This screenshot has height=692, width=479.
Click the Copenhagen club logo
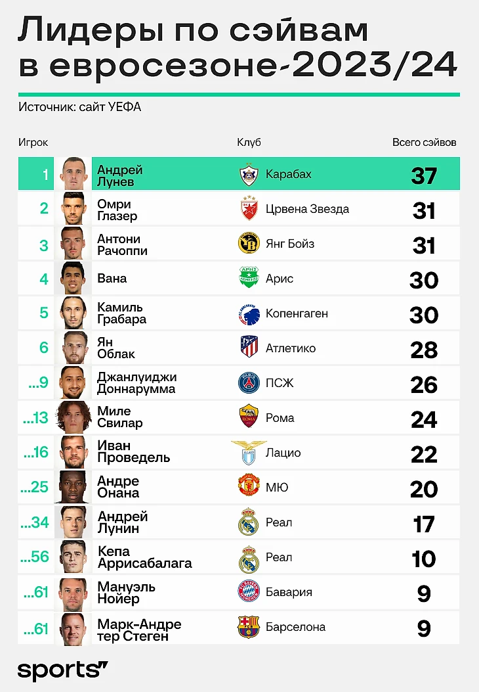pos(248,313)
